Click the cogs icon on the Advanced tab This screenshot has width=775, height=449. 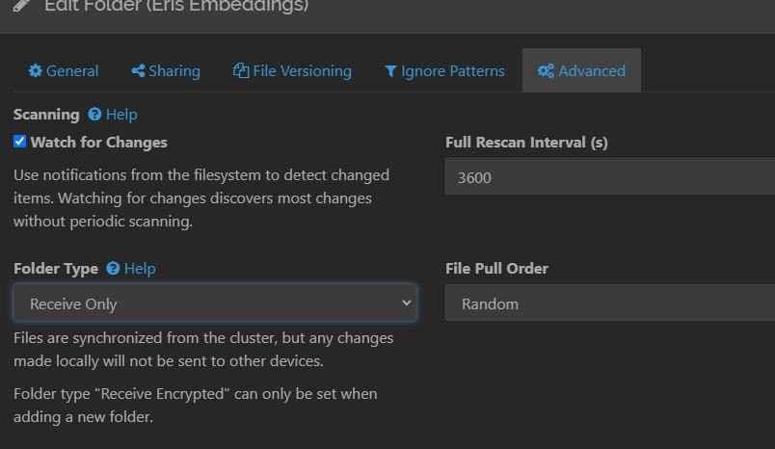pyautogui.click(x=546, y=71)
